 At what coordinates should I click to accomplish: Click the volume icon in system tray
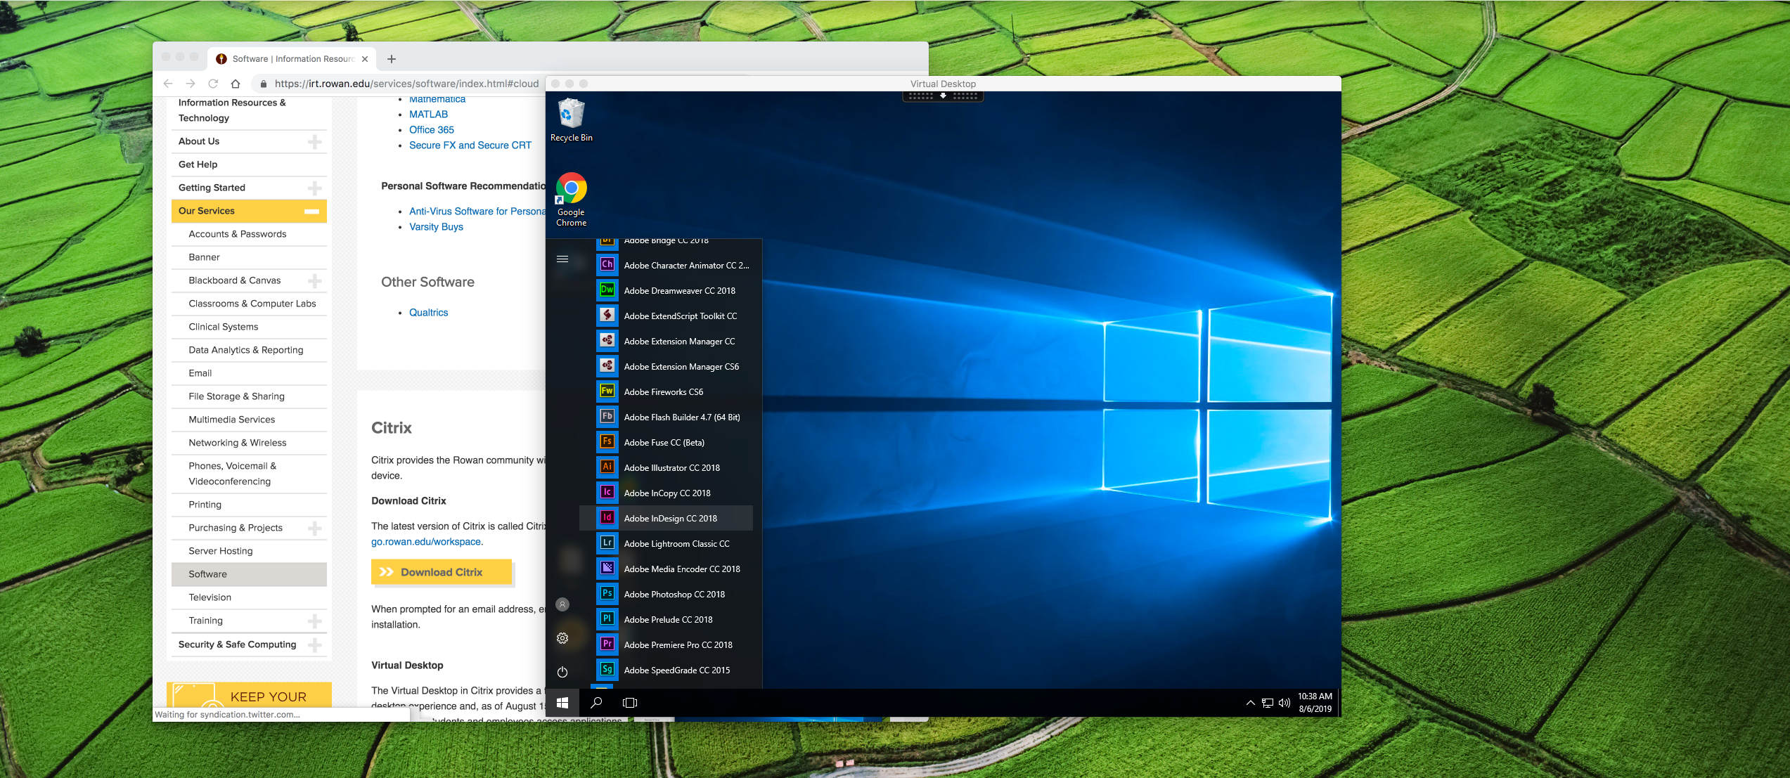click(x=1284, y=703)
